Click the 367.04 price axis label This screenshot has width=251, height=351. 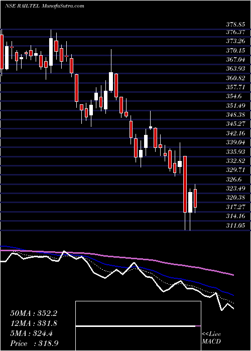pyautogui.click(x=235, y=60)
